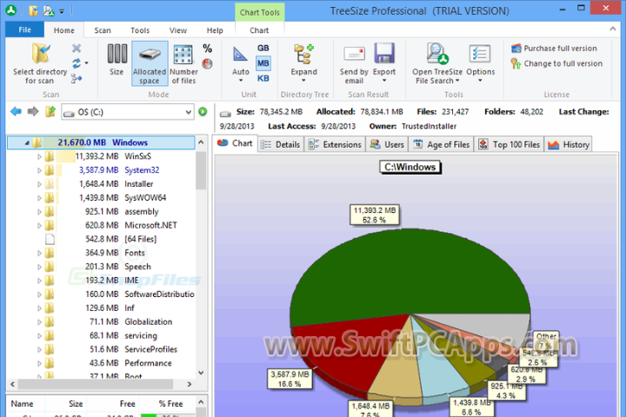Switch mode to Number of files
Screen dimensions: 626x417
coord(183,63)
